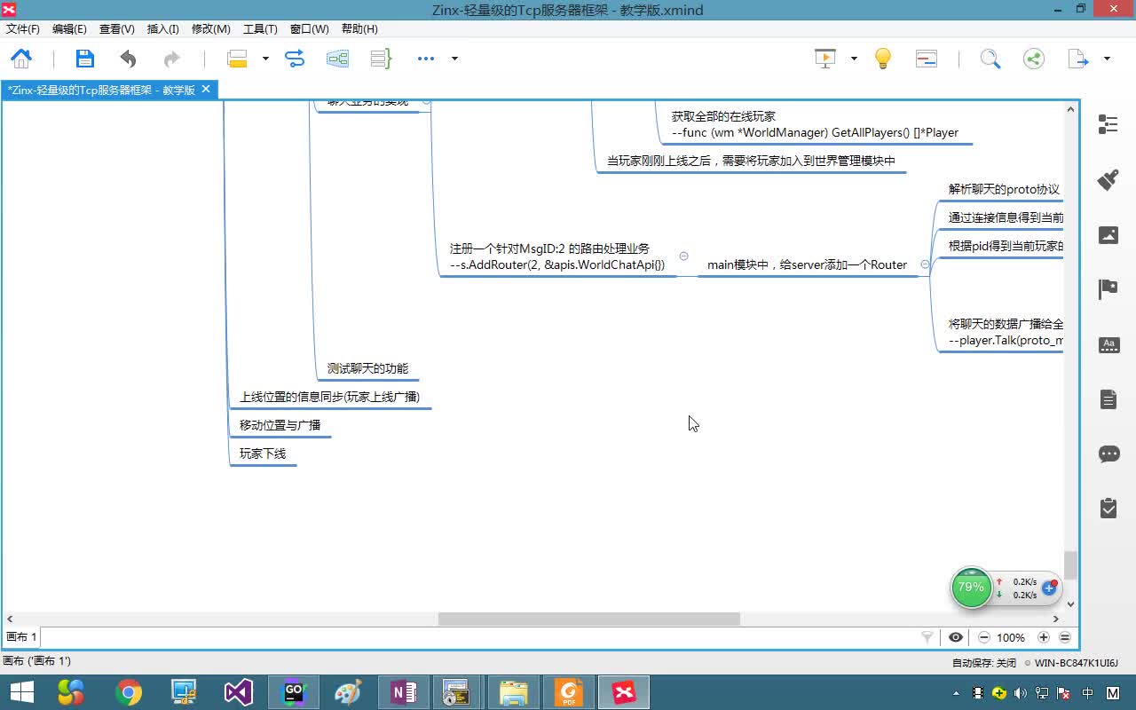The height and width of the screenshot is (710, 1136).
Task: Open the 文件(F) menu
Action: [x=23, y=29]
